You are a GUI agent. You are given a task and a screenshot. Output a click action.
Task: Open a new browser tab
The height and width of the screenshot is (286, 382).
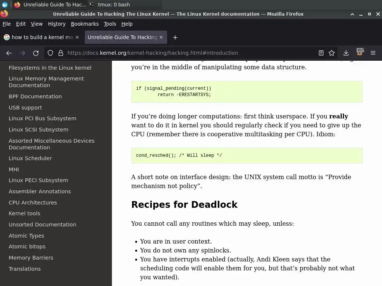click(x=175, y=37)
